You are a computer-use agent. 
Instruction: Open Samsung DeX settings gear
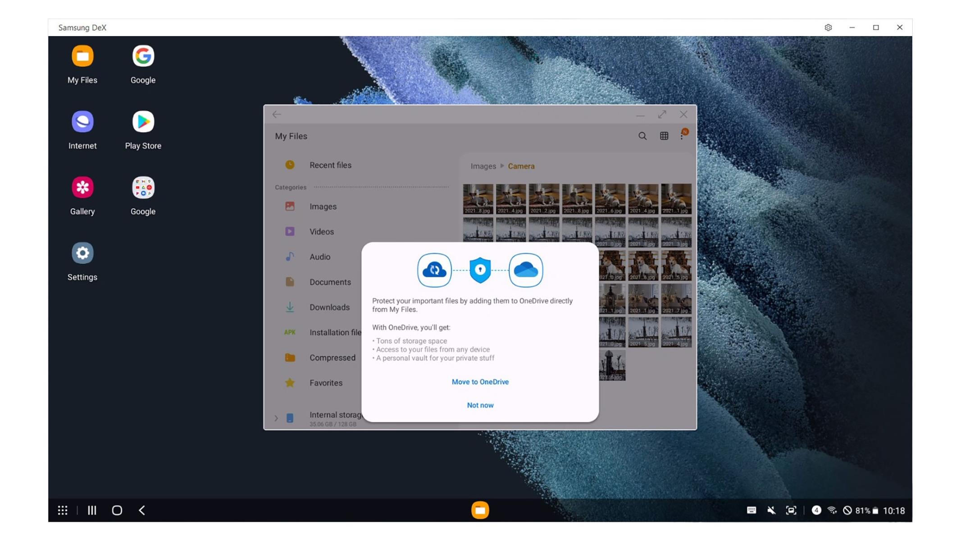pos(828,28)
